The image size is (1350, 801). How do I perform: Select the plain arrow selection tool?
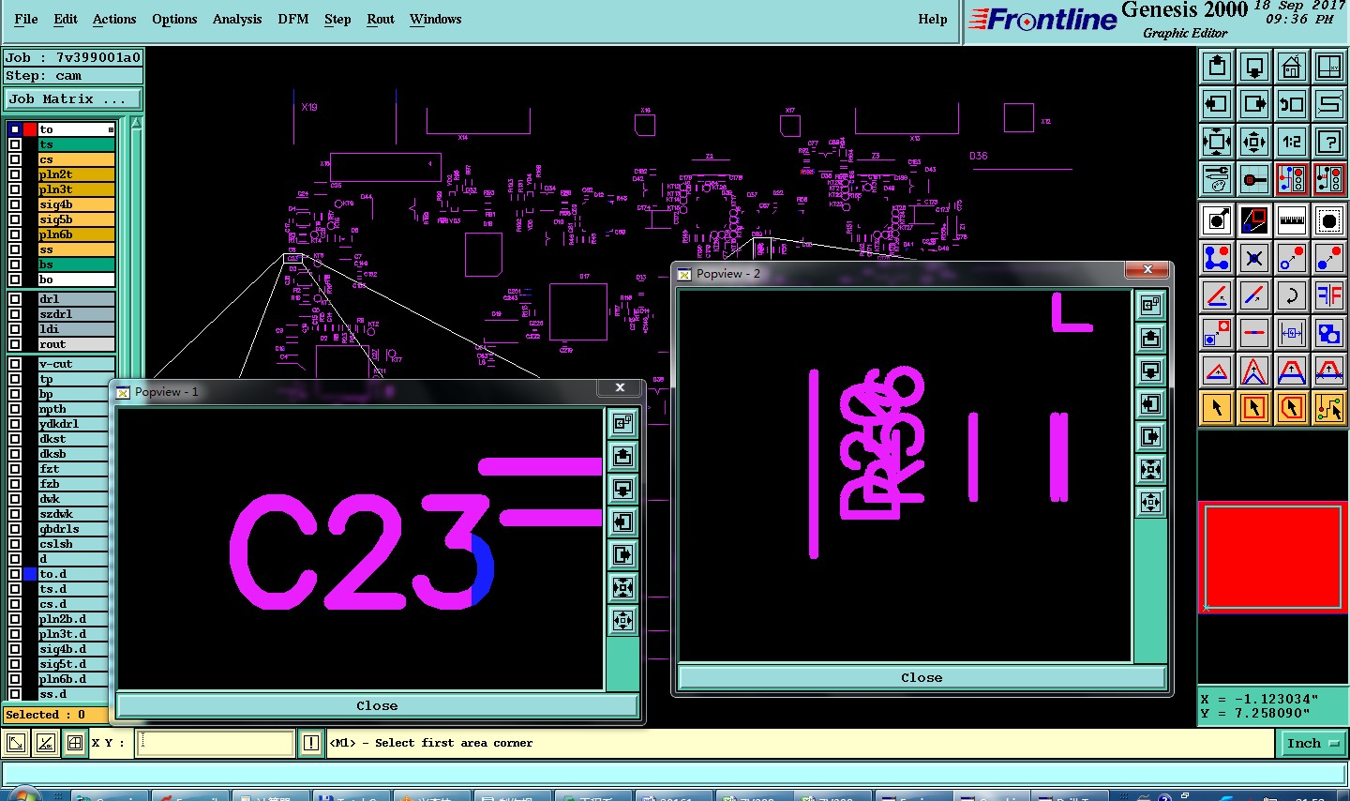1217,408
